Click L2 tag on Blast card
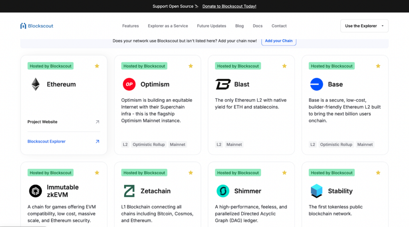Viewport: 409px width, 227px height. pos(219,145)
